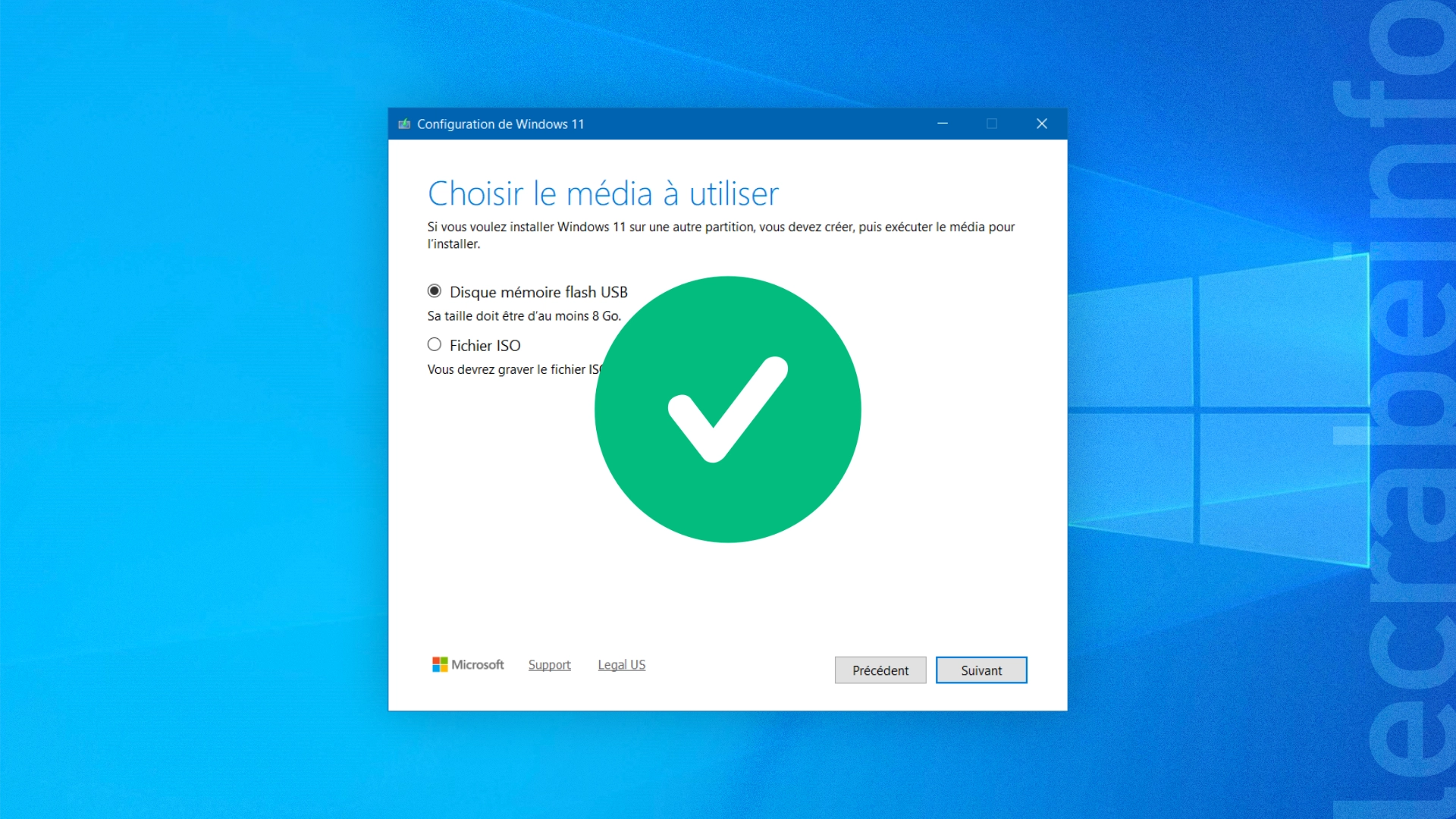Click the setup icon in the title bar
The height and width of the screenshot is (819, 1456).
(404, 124)
